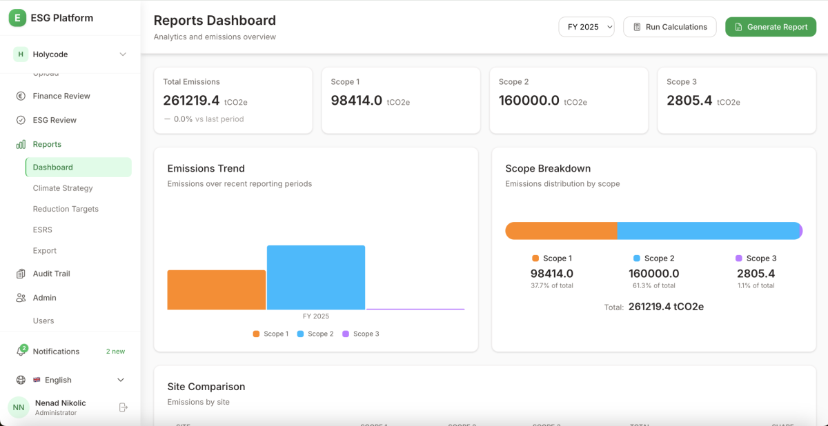Click the Audit Trail clipboard icon
This screenshot has height=426, width=828.
tap(21, 274)
